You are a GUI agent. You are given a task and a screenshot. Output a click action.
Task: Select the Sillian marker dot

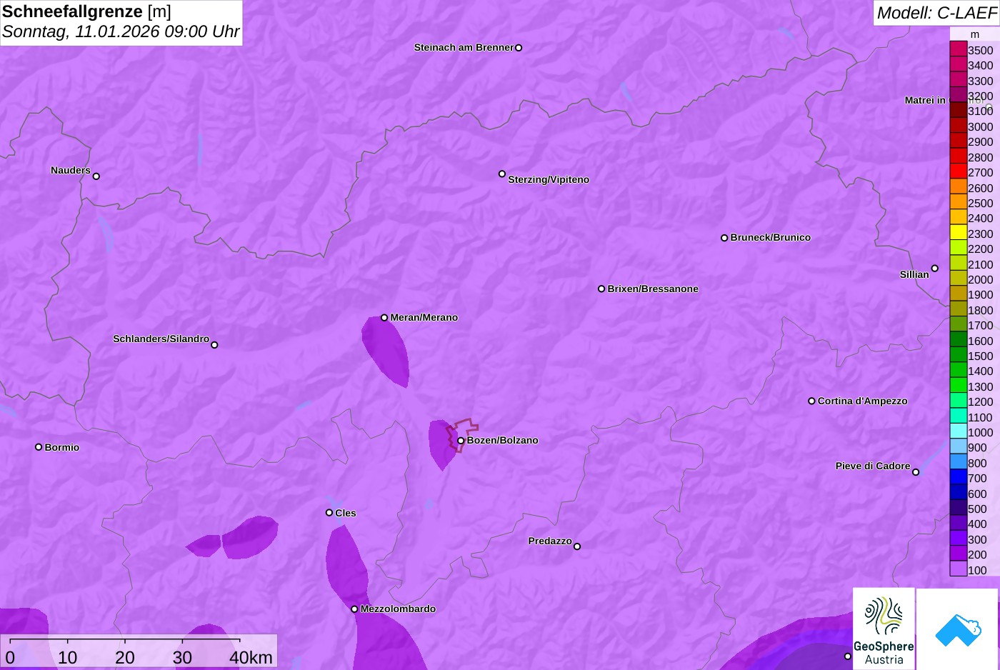click(935, 269)
